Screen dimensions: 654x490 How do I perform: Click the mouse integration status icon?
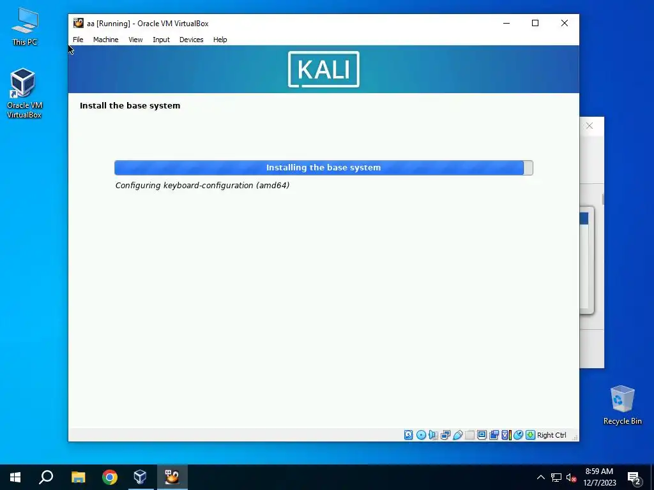[518, 435]
